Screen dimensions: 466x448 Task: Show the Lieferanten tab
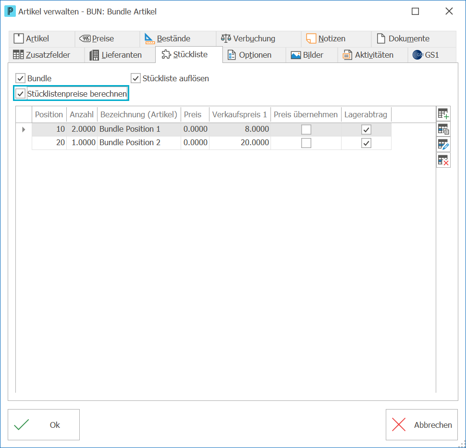pyautogui.click(x=120, y=55)
